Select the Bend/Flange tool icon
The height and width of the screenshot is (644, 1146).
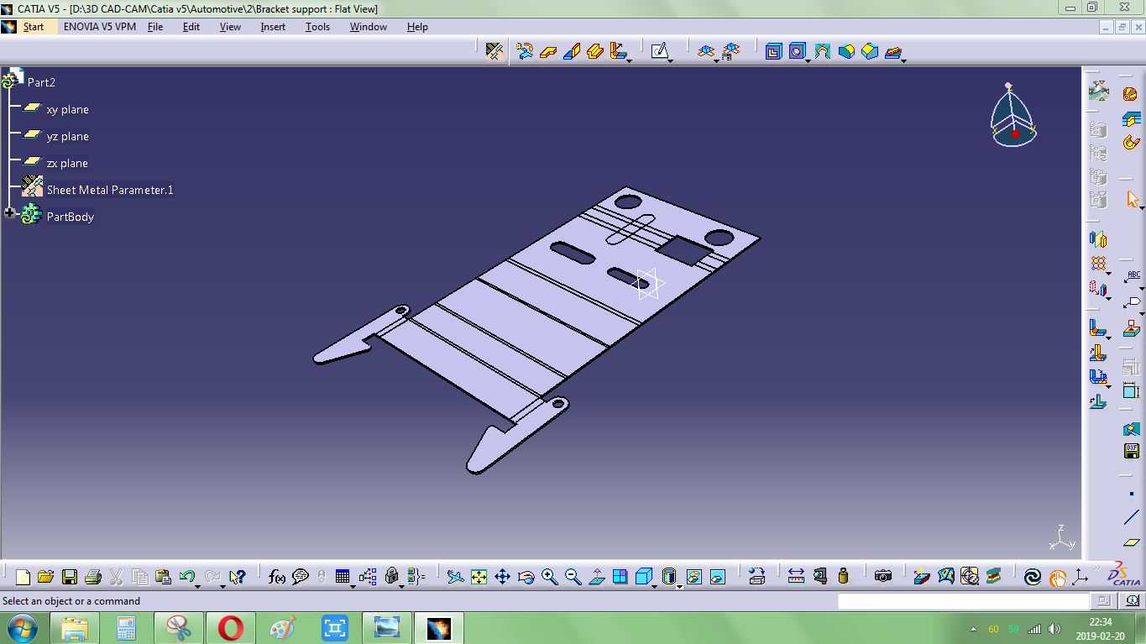coord(618,51)
